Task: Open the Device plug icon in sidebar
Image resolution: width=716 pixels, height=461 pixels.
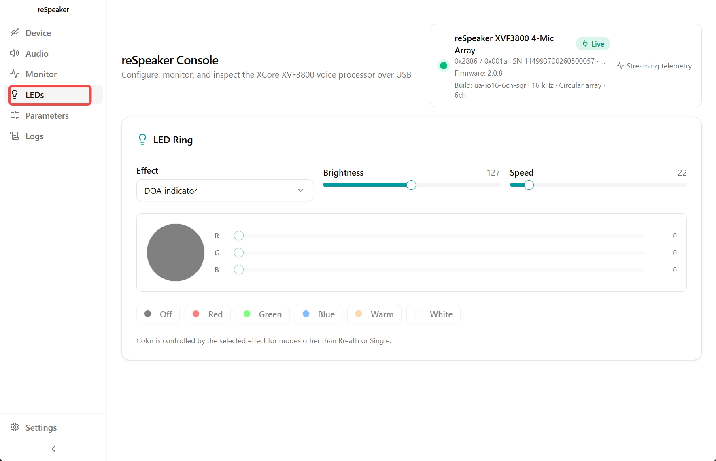Action: click(15, 33)
